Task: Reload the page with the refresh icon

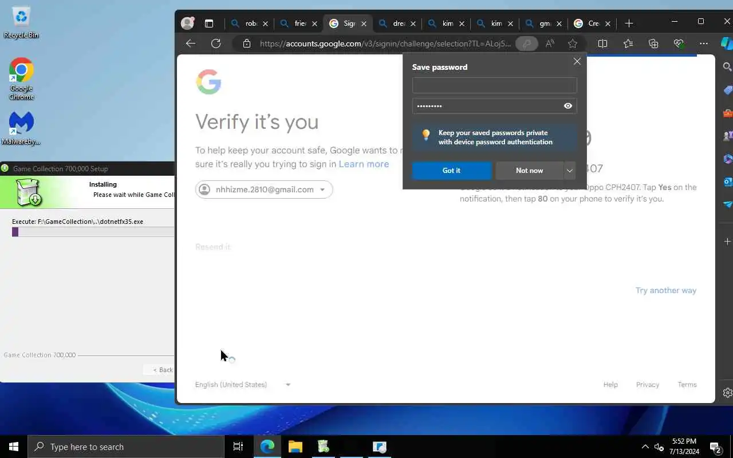Action: click(216, 44)
